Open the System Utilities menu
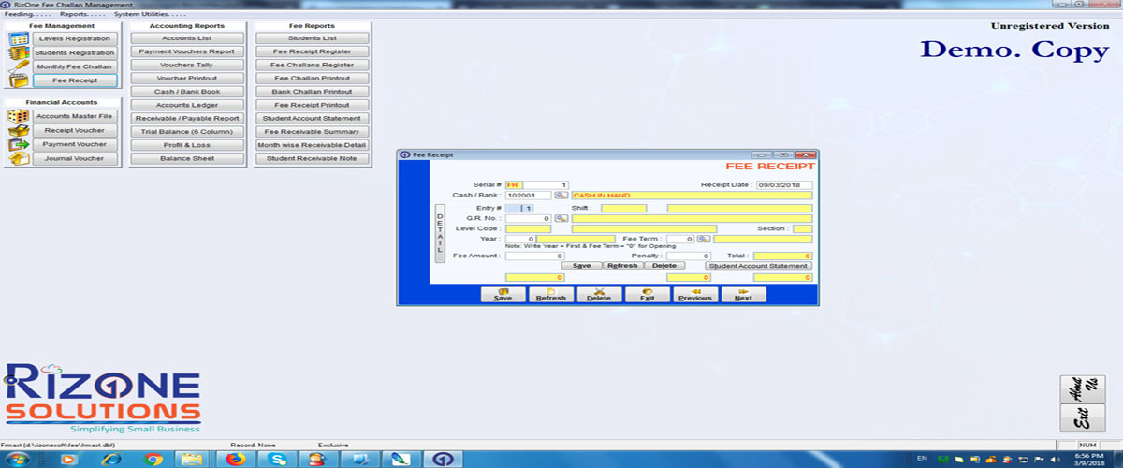This screenshot has width=1123, height=468. point(150,15)
